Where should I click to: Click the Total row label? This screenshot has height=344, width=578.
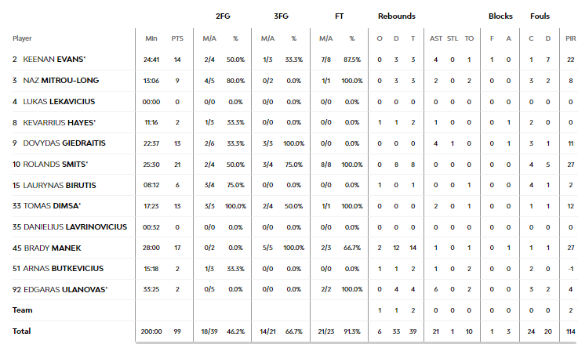22,331
